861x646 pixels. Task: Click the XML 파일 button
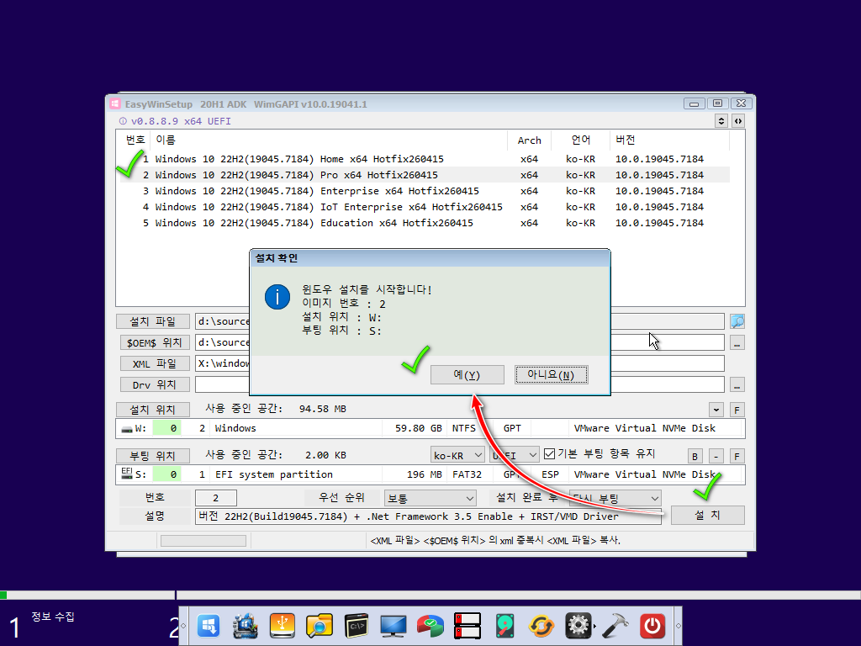(x=155, y=363)
